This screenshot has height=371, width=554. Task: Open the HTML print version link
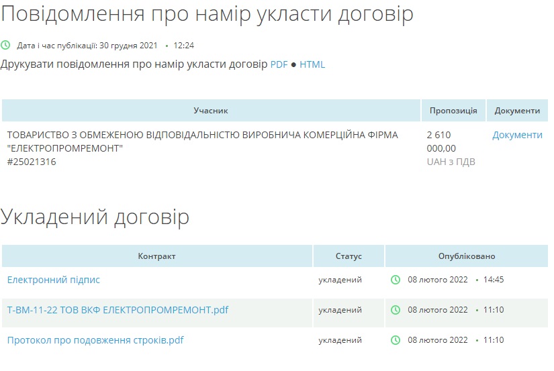[x=312, y=64]
